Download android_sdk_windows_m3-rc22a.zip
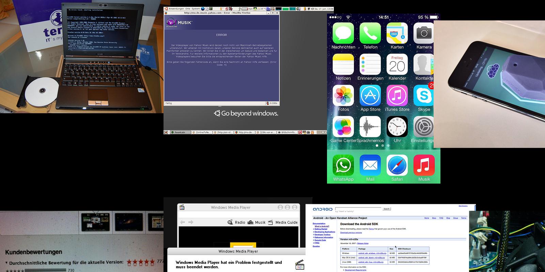This screenshot has width=545, height=272. (x=372, y=253)
